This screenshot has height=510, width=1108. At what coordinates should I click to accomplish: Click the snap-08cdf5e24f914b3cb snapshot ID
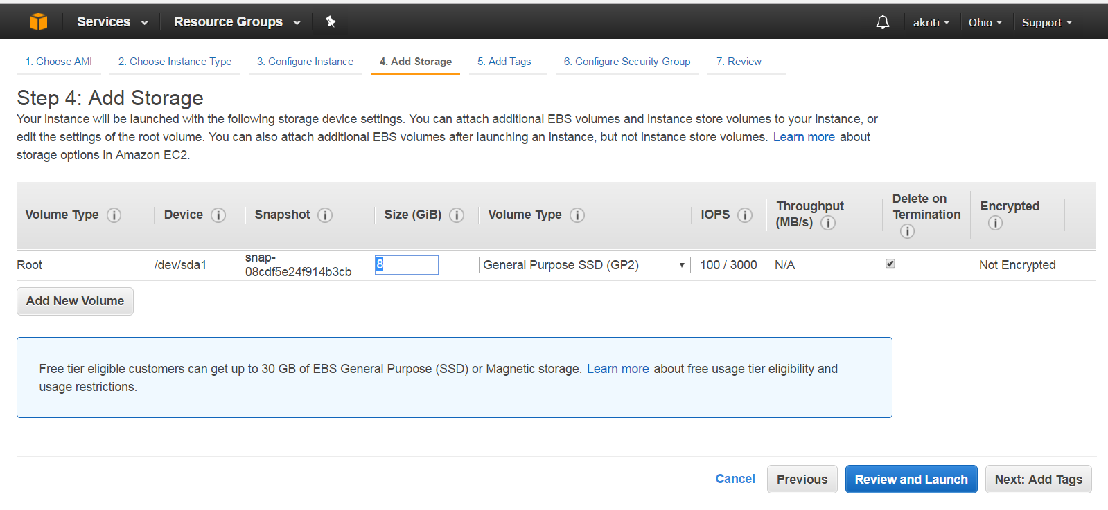coord(298,265)
